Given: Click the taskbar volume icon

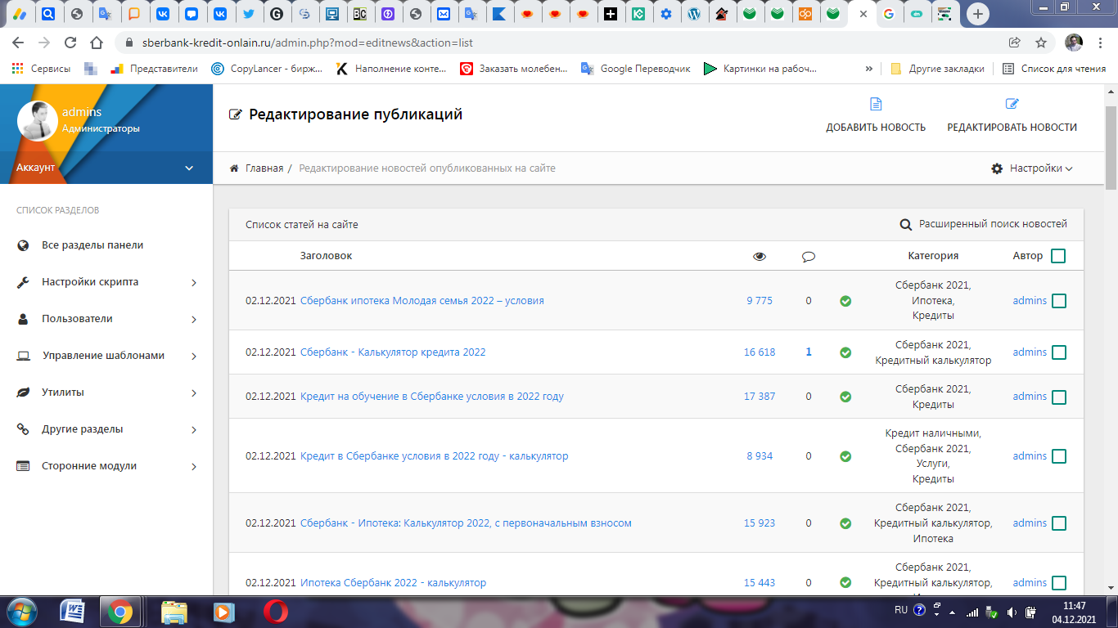Looking at the screenshot, I should 1012,612.
